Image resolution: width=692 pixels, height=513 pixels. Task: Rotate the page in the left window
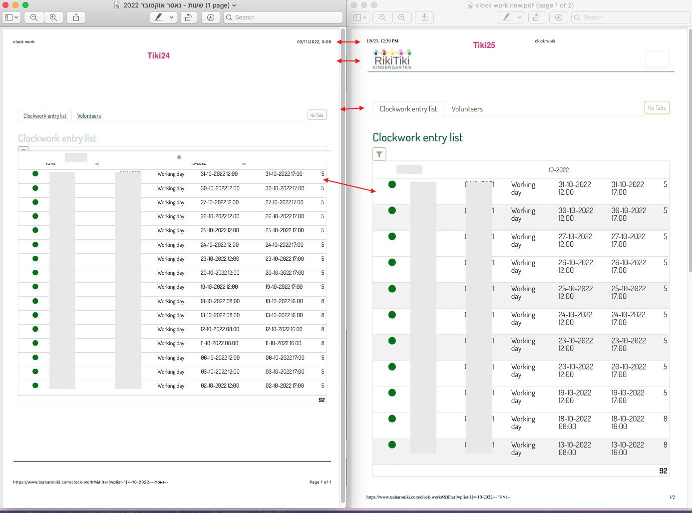tap(189, 17)
